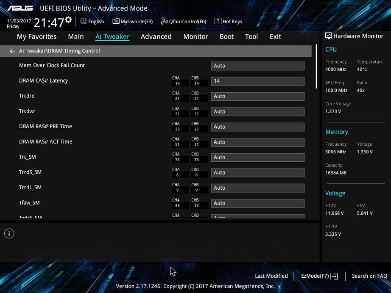The height and width of the screenshot is (293, 391).
Task: Click memory capacity 16384 MB value
Action: click(x=336, y=173)
